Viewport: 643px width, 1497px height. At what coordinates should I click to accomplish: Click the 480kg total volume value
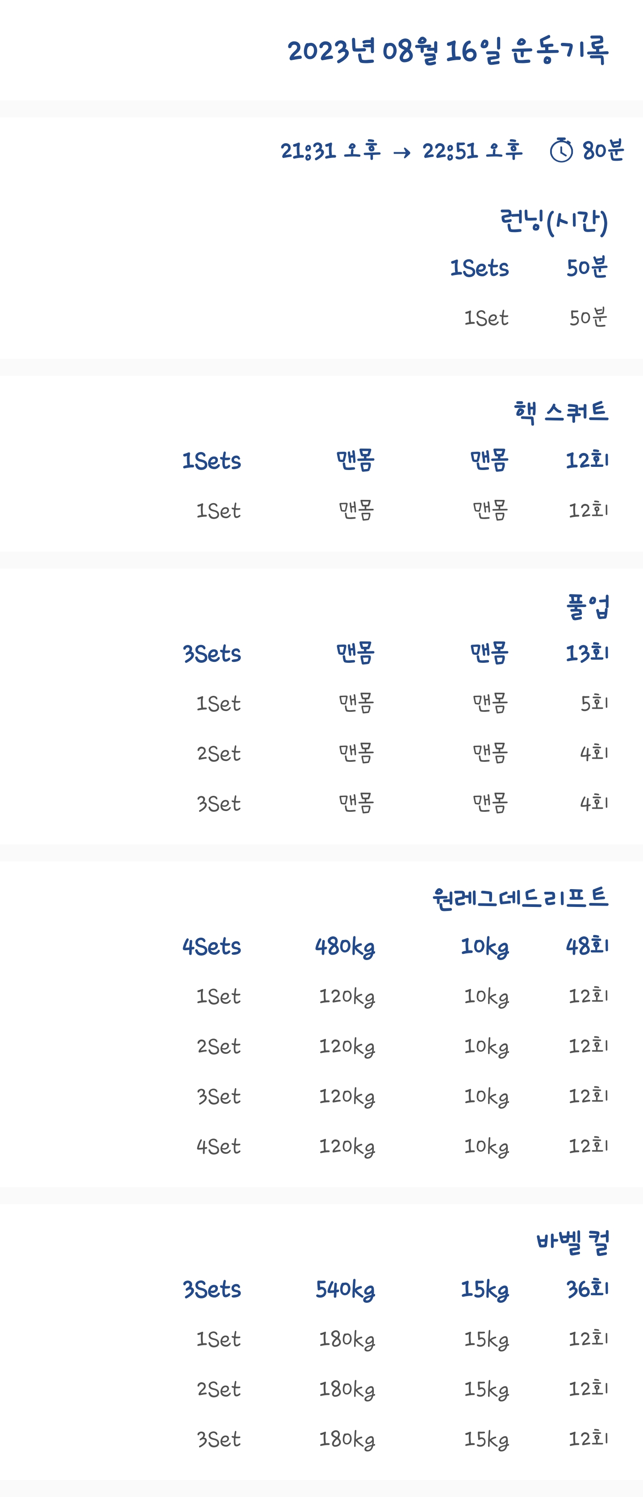(x=345, y=947)
